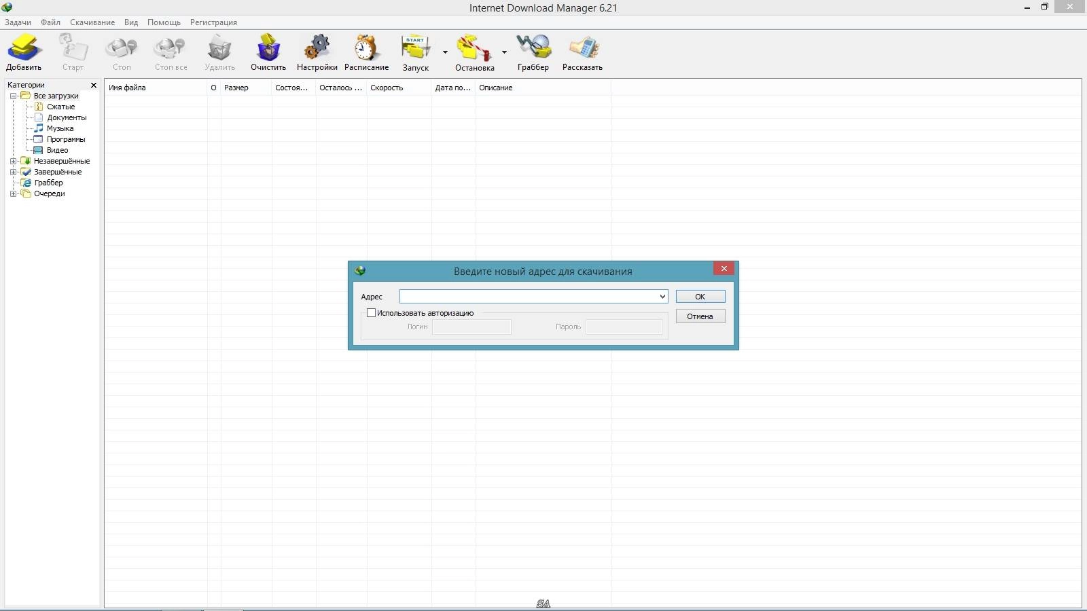Select Все загрузки tree folder

pyautogui.click(x=50, y=96)
